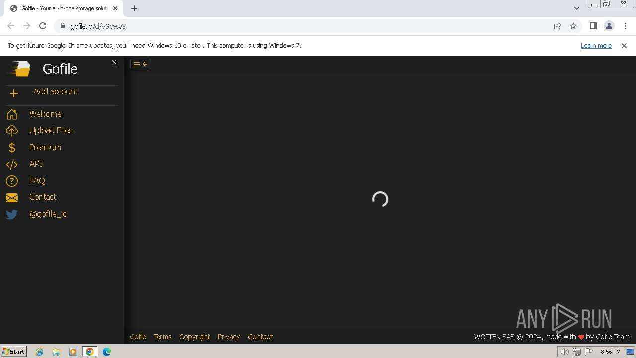Click the Contact envelope icon
The image size is (636, 358).
tap(12, 198)
